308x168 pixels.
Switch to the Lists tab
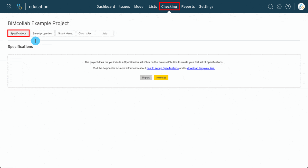104,33
